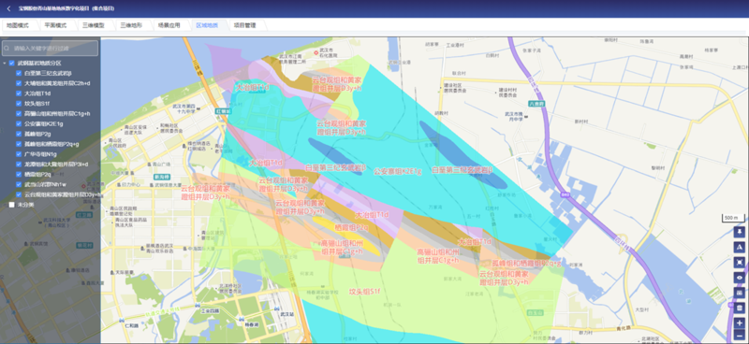
Task: Click the layer panel icon above trash
Action: tap(740, 293)
